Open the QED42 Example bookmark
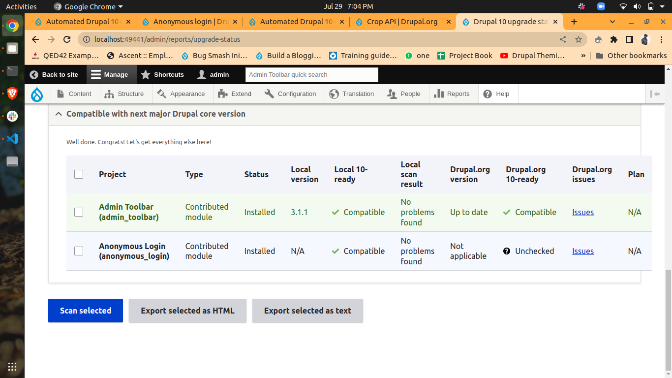Viewport: 672px width, 378px height. (x=65, y=56)
